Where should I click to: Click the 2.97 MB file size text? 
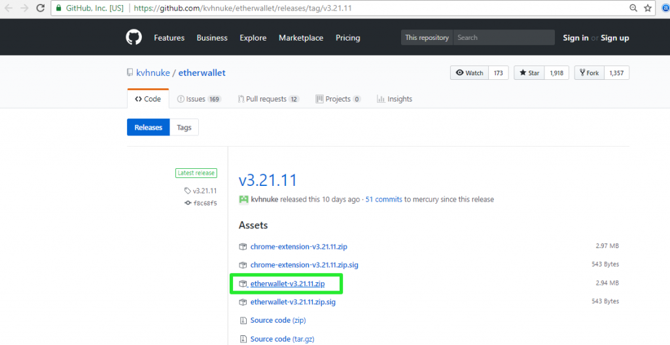(x=607, y=246)
